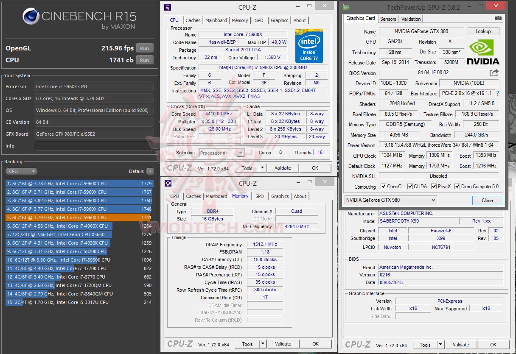The width and height of the screenshot is (516, 354).
Task: Open the Processor #1 selection dropdown in CPU-Z
Action: point(222,153)
